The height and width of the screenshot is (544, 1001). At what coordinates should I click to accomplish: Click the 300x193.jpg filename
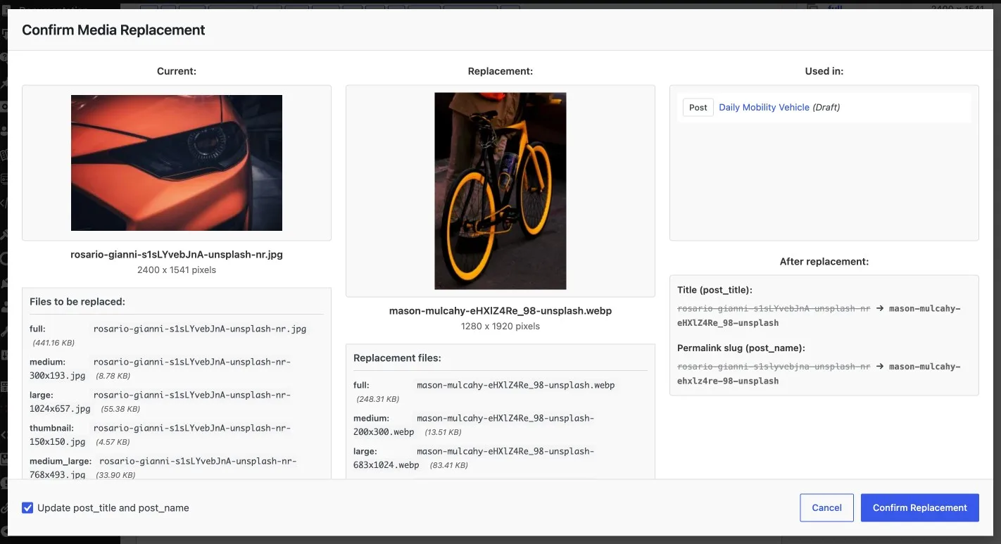(x=58, y=376)
